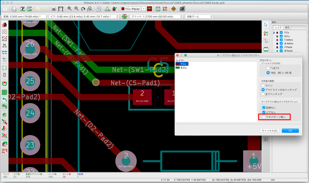This screenshot has width=309, height=183.
Task: Open the grid 1.2700 mm dropdown
Action: click(156, 17)
